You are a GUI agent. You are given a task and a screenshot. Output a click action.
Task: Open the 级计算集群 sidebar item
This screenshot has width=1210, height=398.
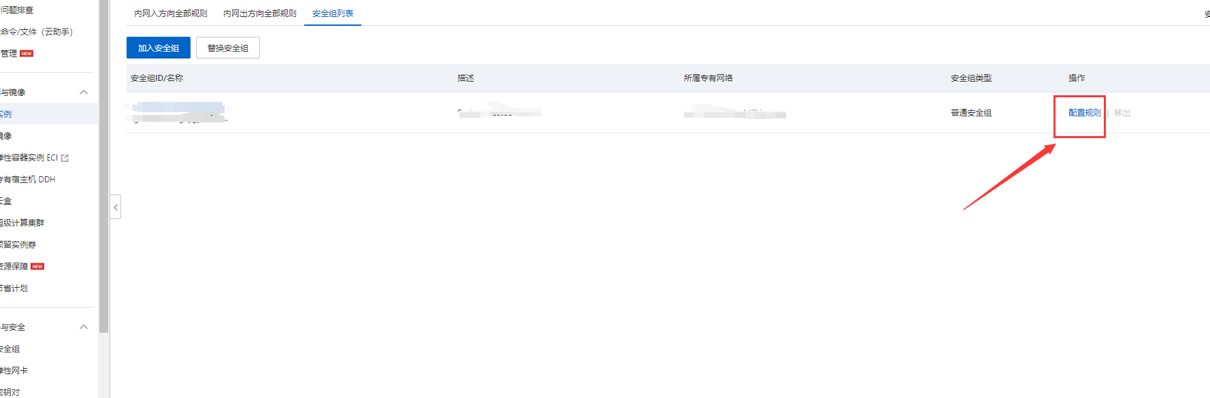click(x=22, y=223)
